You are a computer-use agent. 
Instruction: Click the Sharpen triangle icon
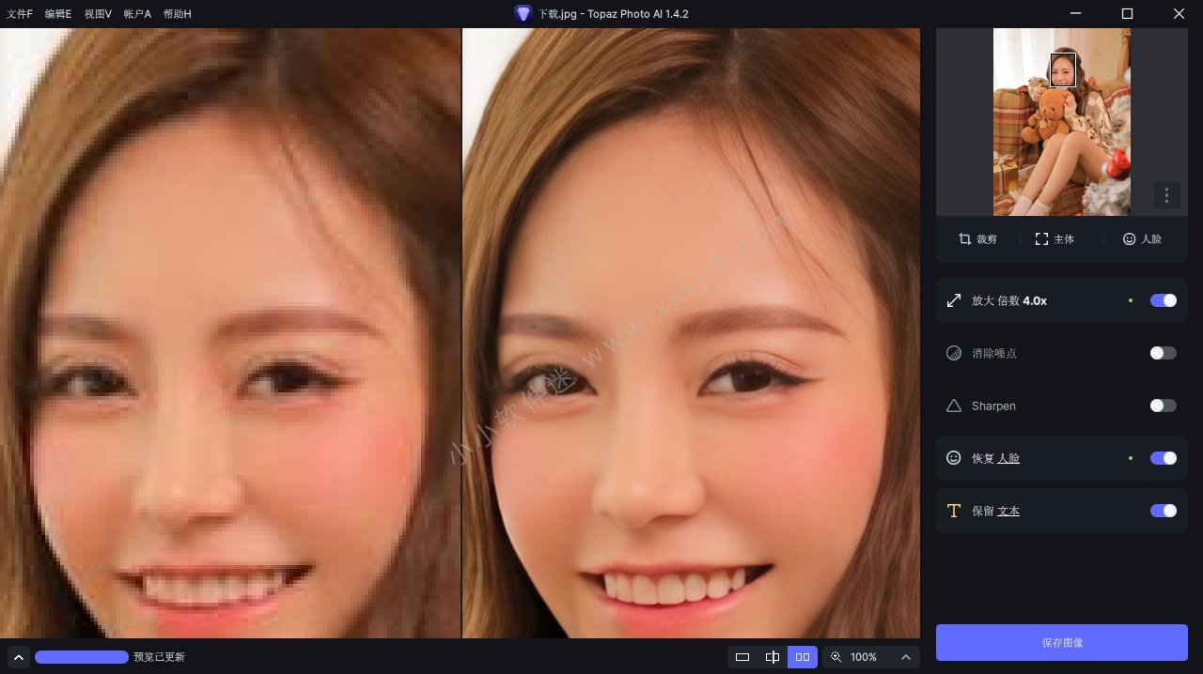coord(954,406)
